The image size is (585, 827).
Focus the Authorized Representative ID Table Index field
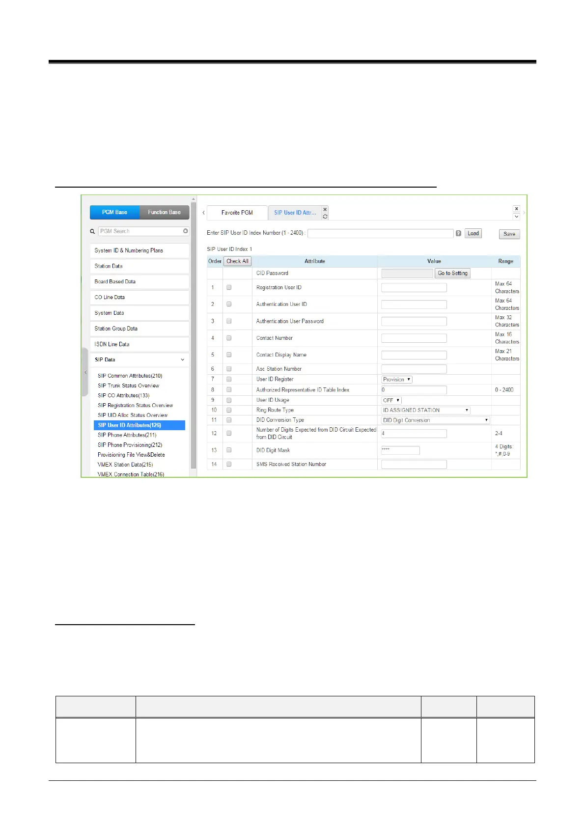[414, 390]
